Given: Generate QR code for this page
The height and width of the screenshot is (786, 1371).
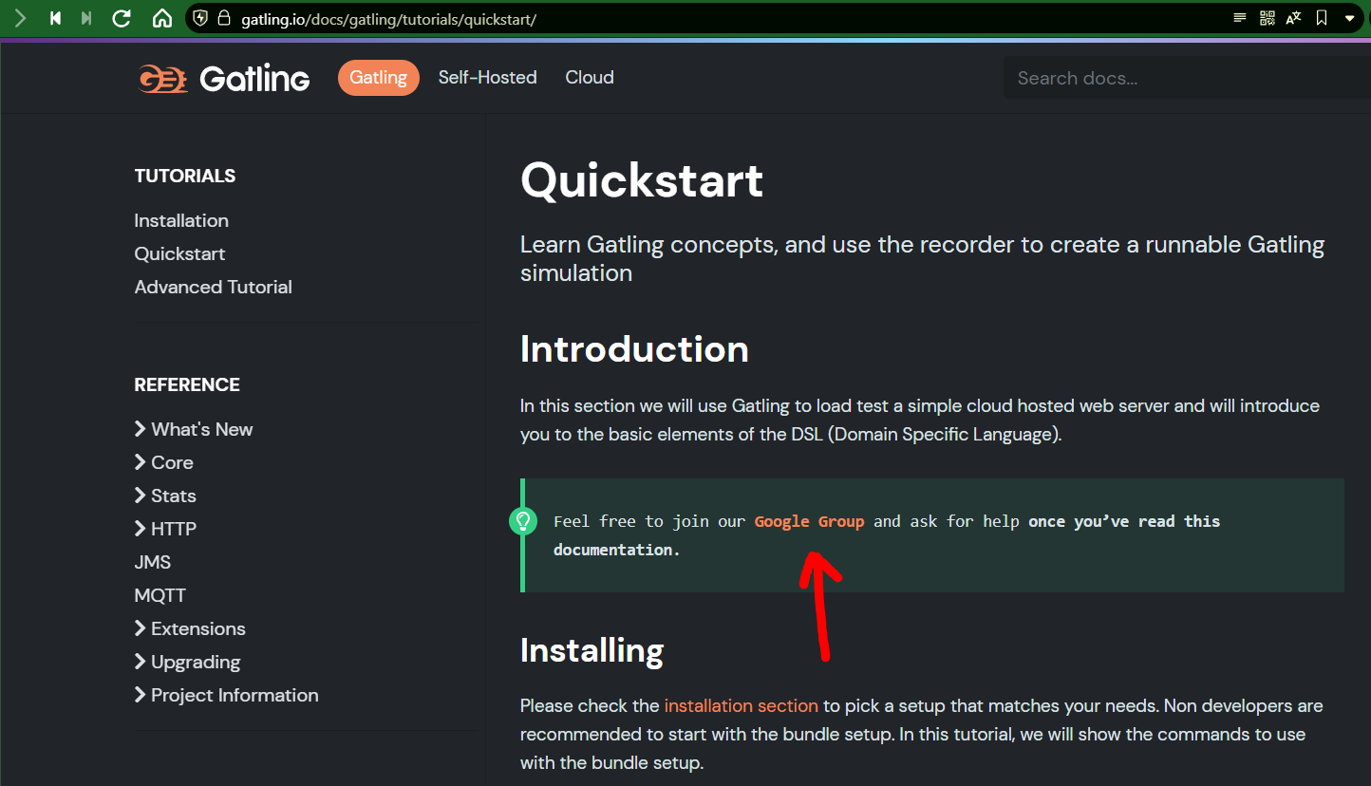Looking at the screenshot, I should (1267, 18).
